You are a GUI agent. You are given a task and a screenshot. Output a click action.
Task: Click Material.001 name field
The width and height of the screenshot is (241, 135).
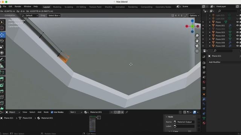[99, 112]
